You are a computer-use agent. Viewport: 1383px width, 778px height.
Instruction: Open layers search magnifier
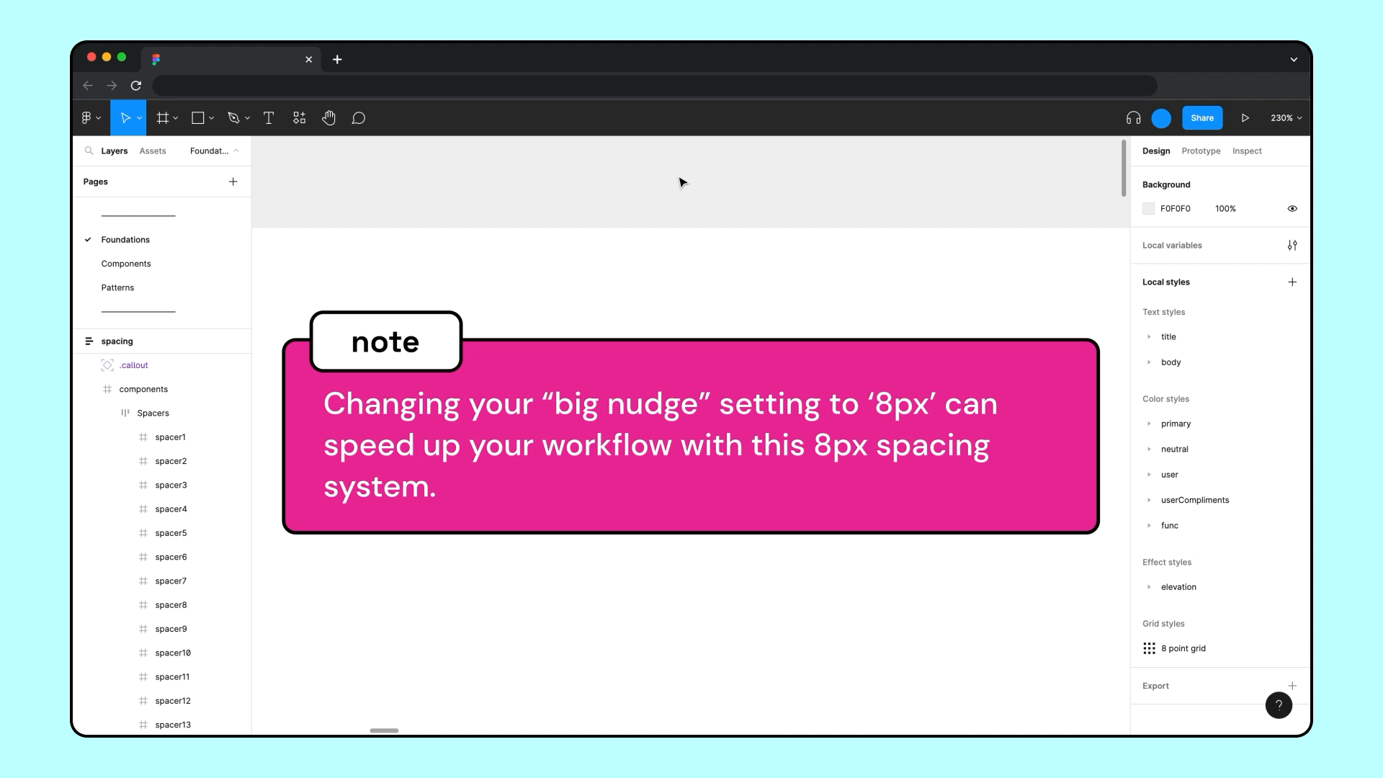(89, 151)
